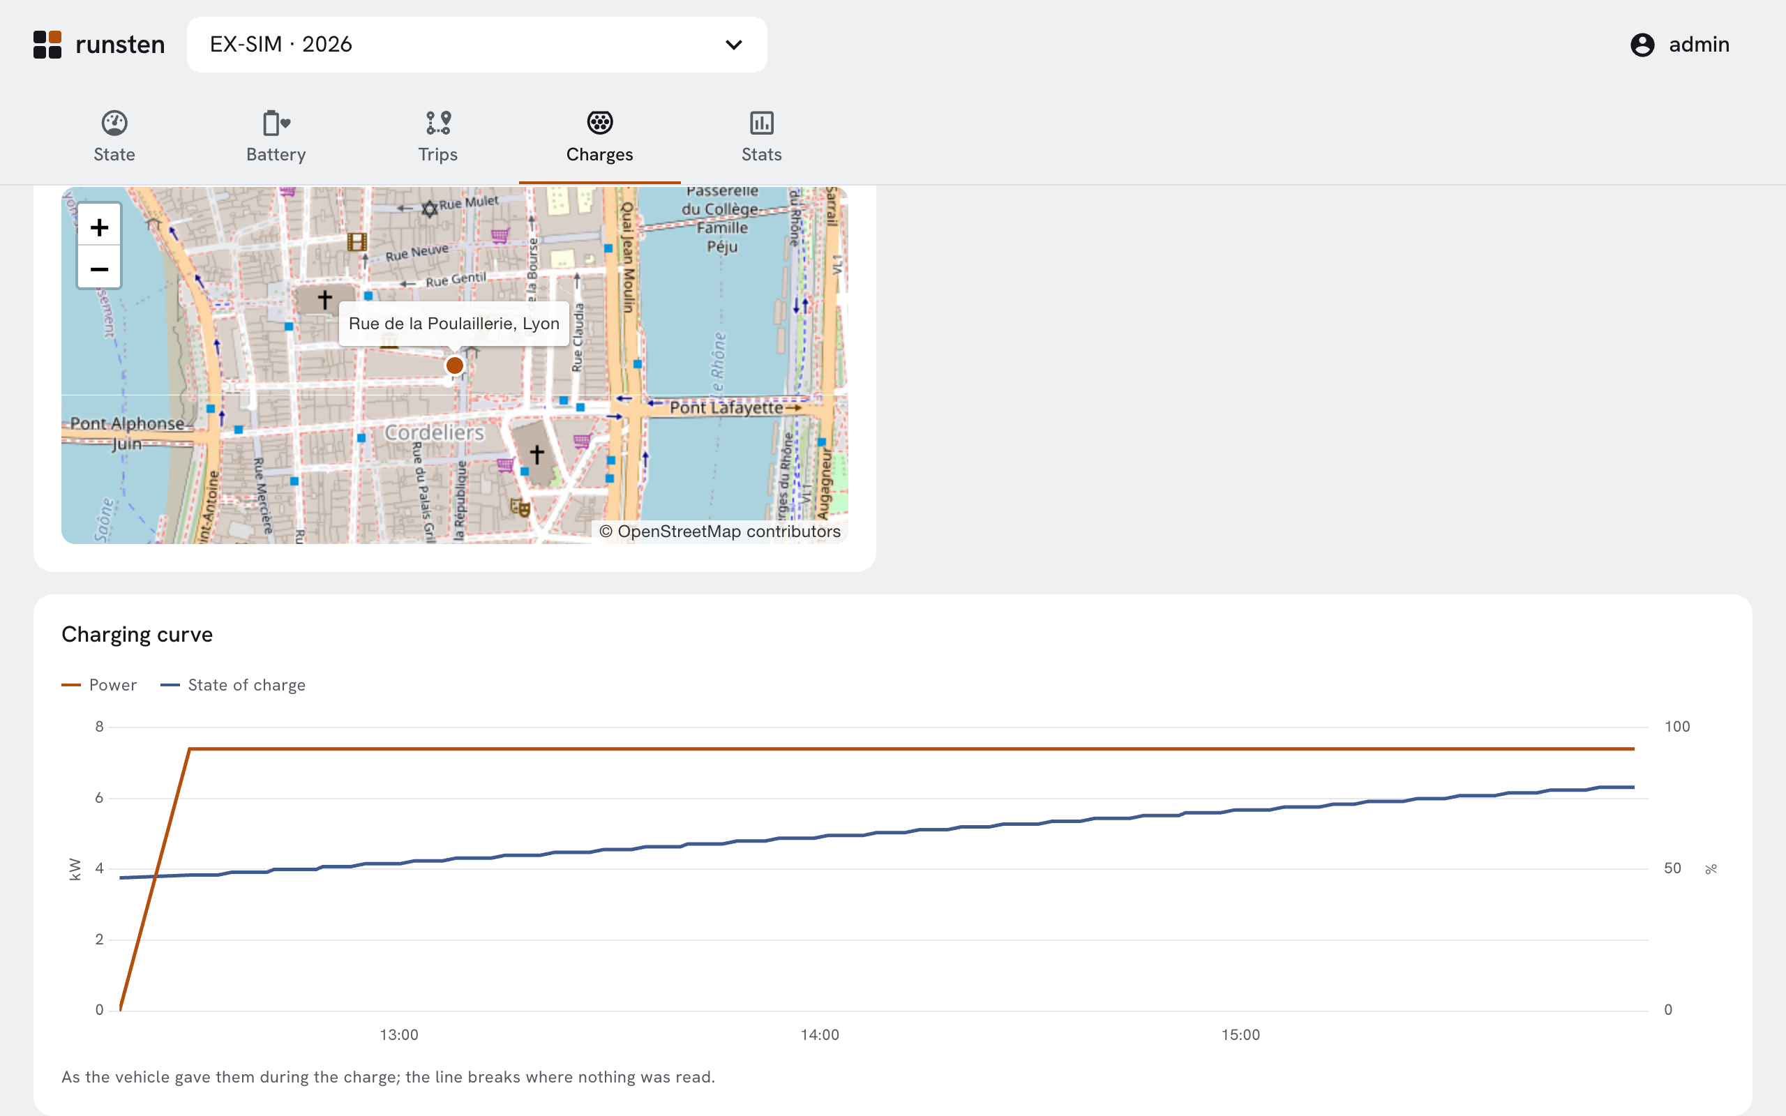Click the Rue de la Poulaillerie popup
Viewport: 1786px width, 1116px height.
454,323
